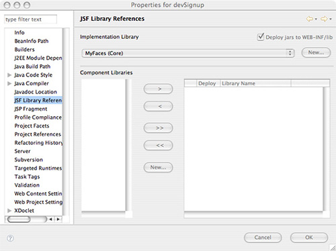
Task: Click the tree horizontal scrollbar thumb
Action: pyautogui.click(x=19, y=219)
